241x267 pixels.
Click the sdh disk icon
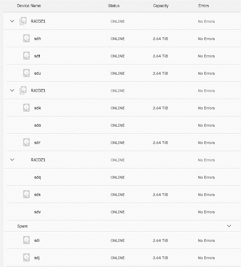26,38
